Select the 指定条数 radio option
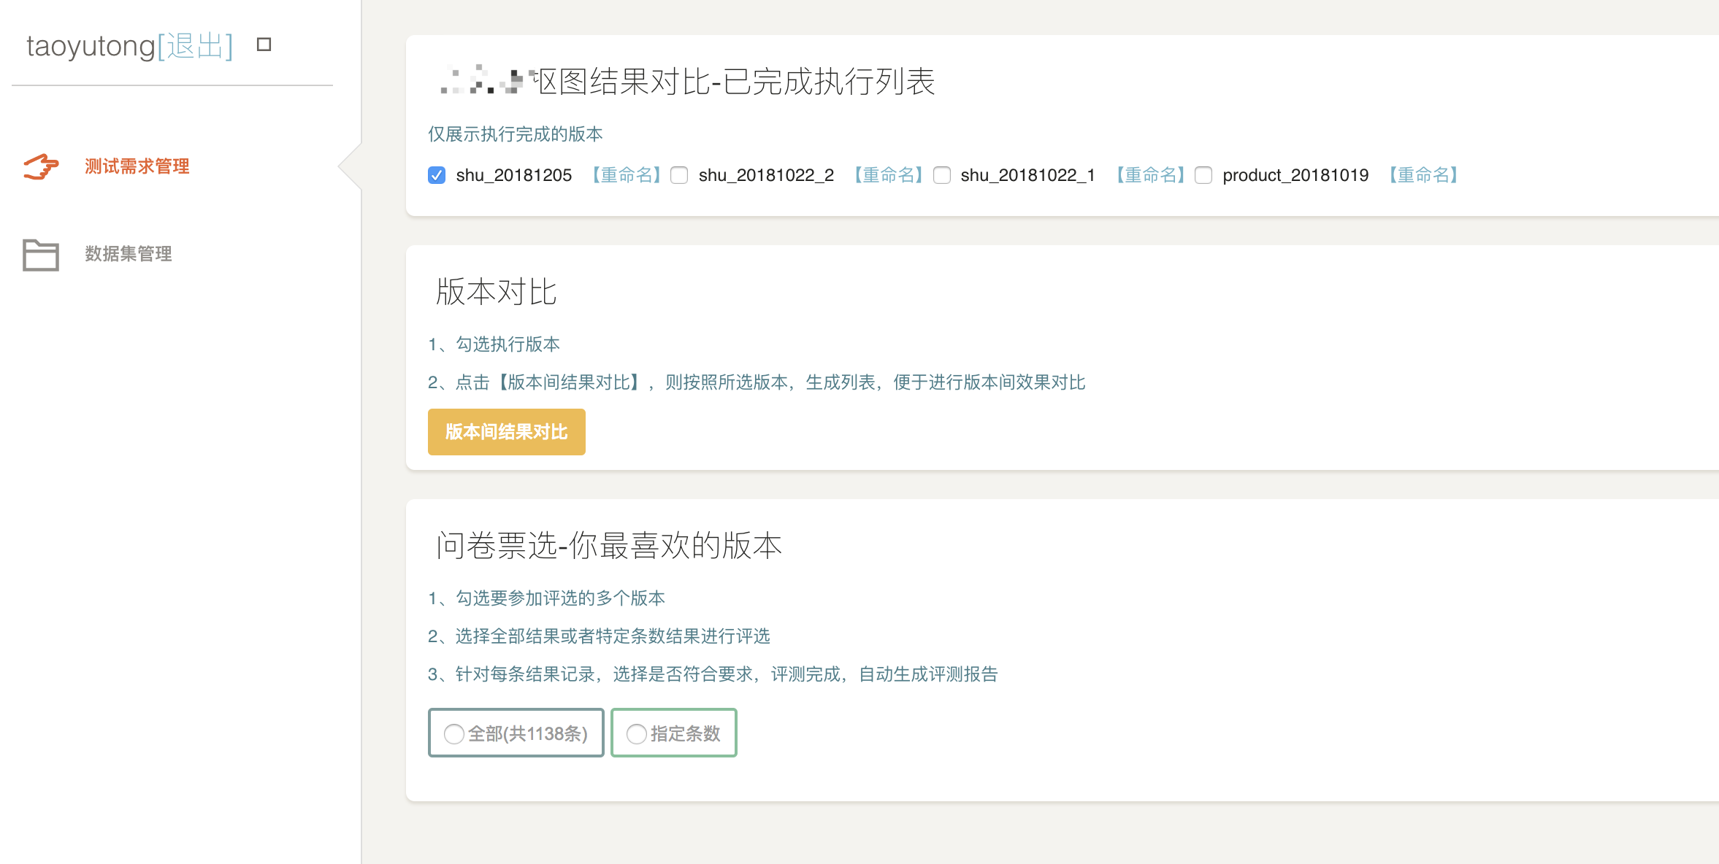This screenshot has width=1719, height=864. pyautogui.click(x=674, y=733)
